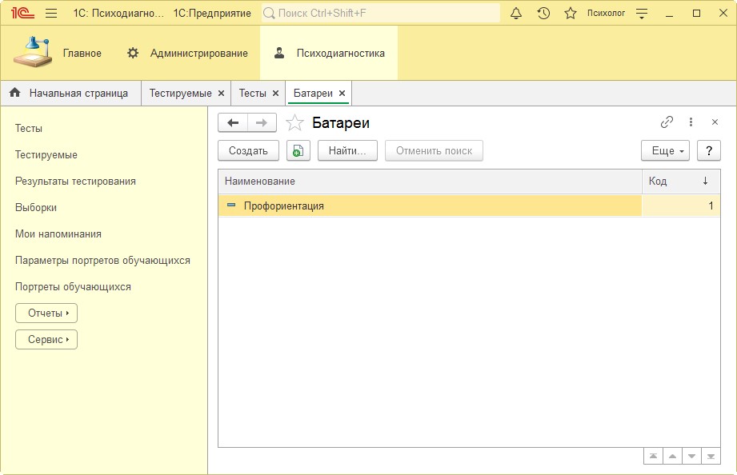Click the hamburger main menu icon
Image resolution: width=737 pixels, height=475 pixels.
(51, 14)
